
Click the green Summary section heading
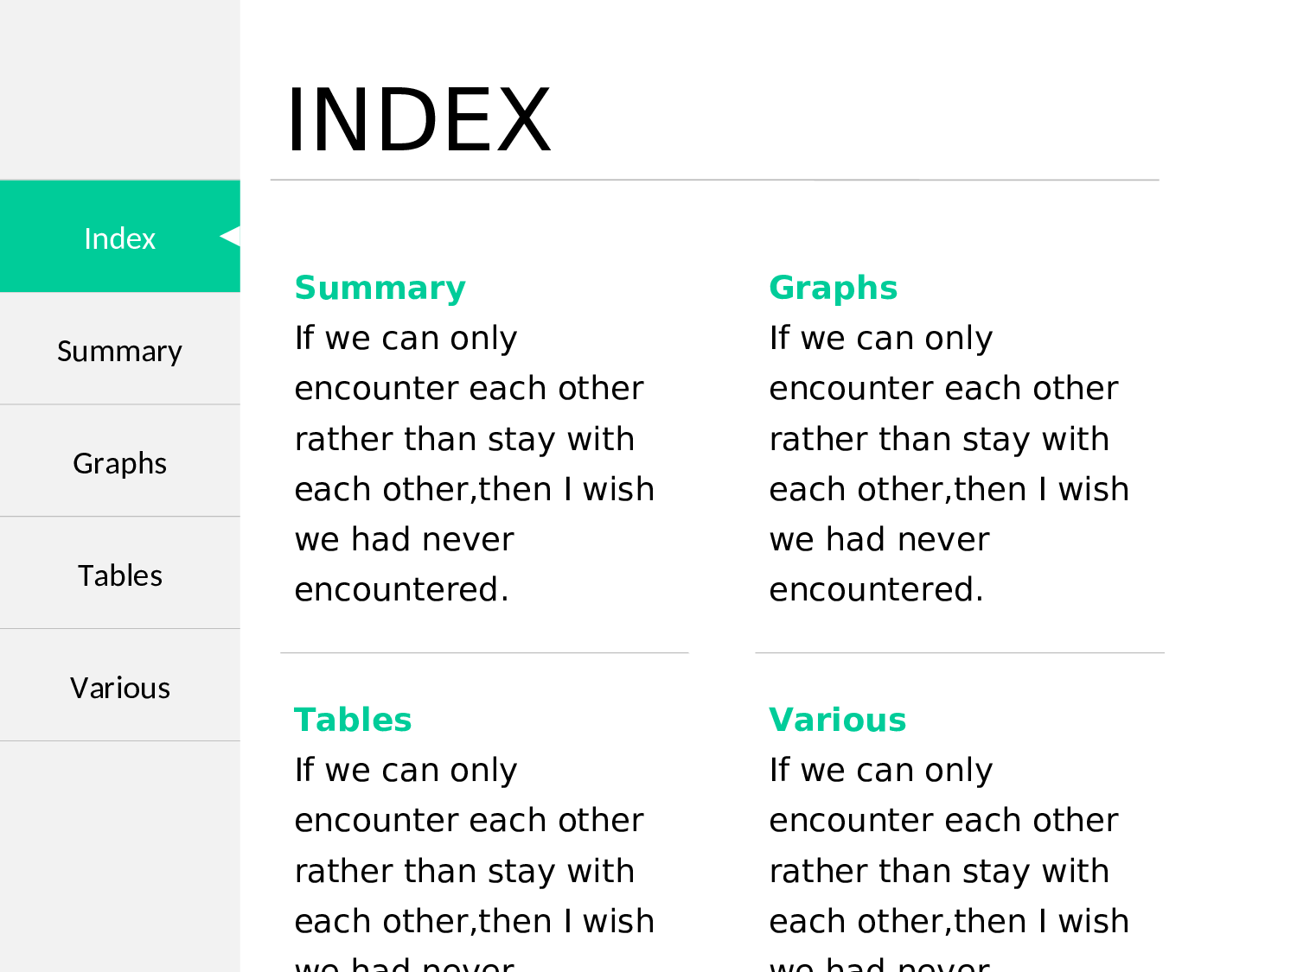(380, 288)
